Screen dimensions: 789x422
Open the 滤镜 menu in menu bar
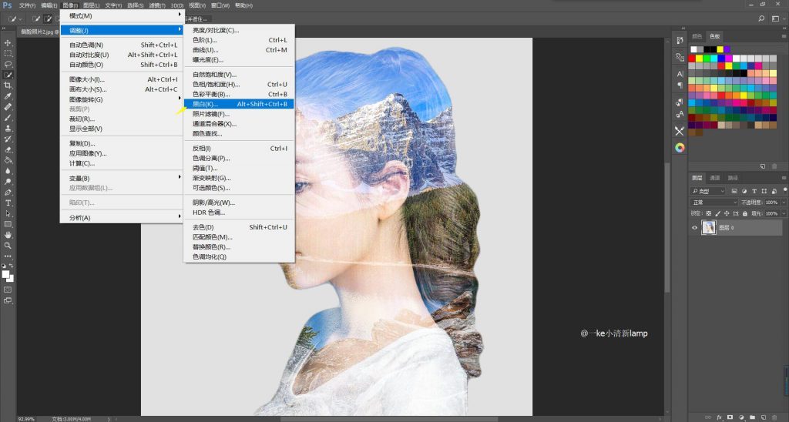point(156,5)
